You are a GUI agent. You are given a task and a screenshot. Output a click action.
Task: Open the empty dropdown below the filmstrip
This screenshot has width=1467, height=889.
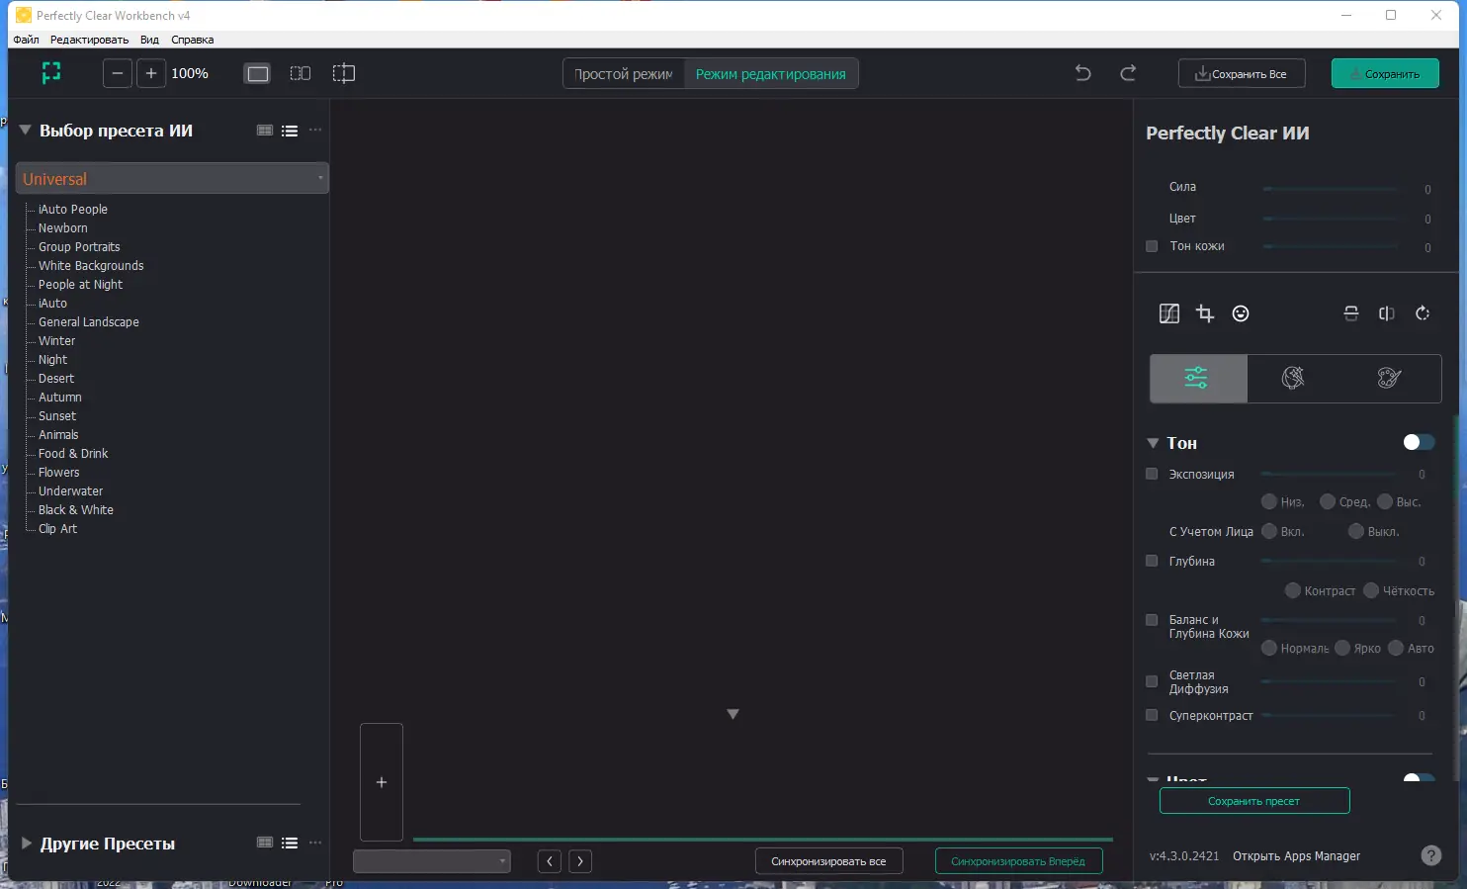click(x=432, y=861)
